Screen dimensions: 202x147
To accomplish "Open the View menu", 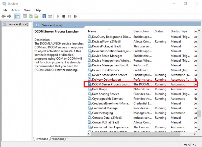I will (27, 10).
